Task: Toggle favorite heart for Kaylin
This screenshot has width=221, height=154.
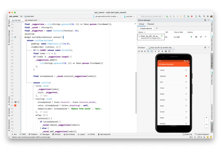Action: [x=186, y=106]
